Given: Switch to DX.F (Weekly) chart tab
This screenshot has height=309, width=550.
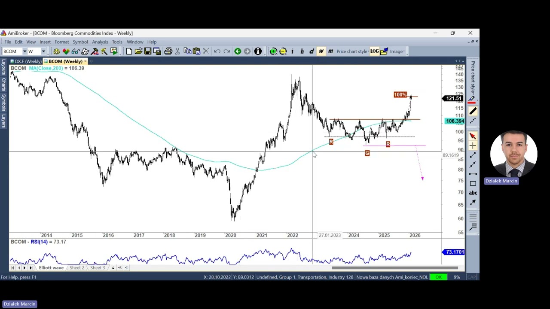Looking at the screenshot, I should pyautogui.click(x=26, y=61).
